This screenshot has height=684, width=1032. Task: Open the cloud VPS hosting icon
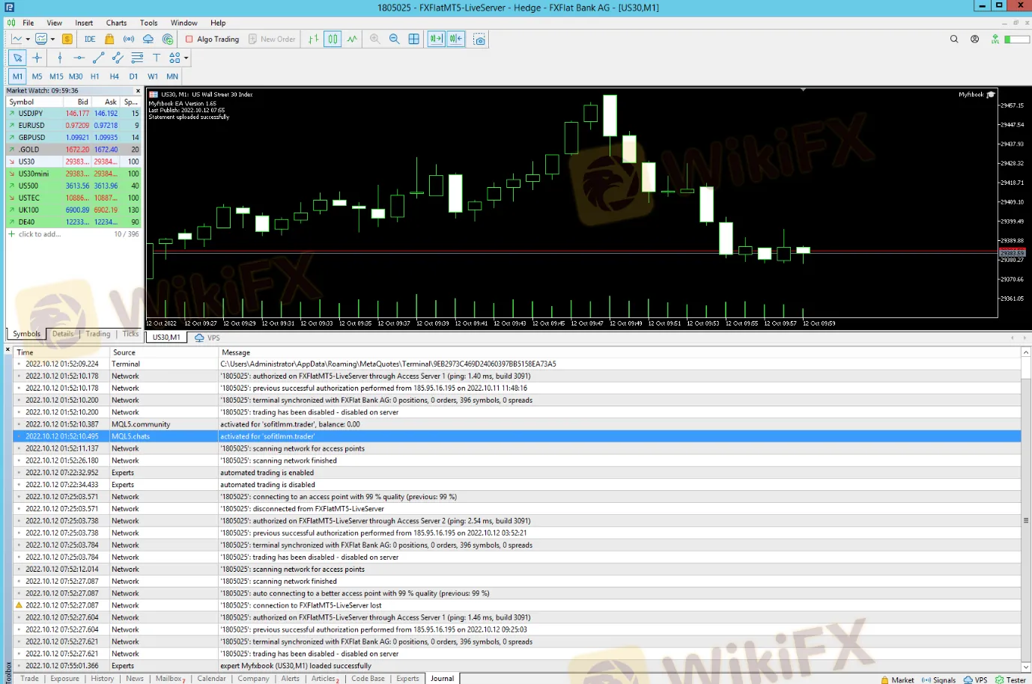(x=148, y=39)
